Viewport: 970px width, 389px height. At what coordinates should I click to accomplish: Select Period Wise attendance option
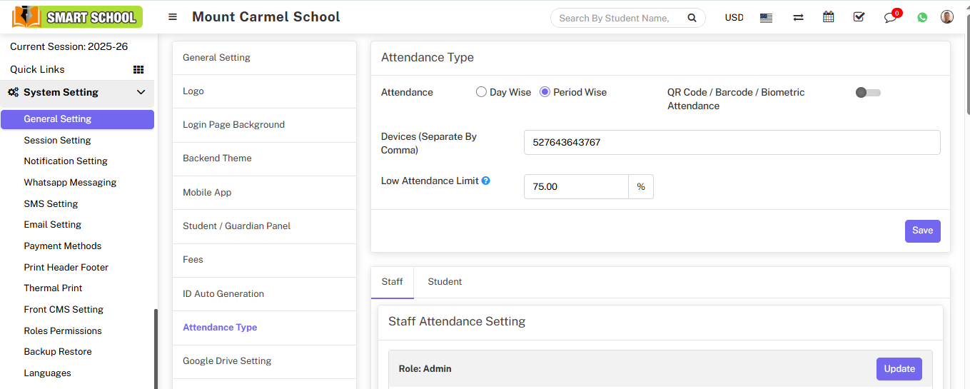click(x=545, y=92)
